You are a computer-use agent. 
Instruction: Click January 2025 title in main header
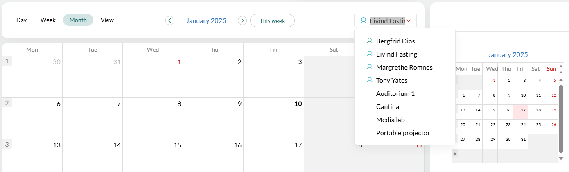point(206,20)
